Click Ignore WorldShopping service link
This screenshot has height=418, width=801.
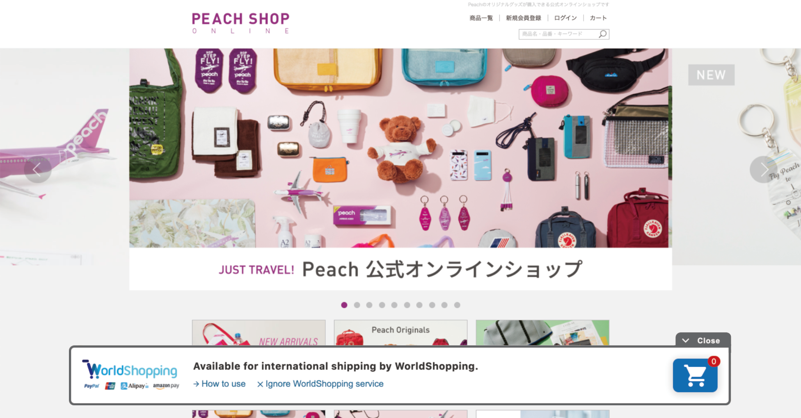coord(320,384)
